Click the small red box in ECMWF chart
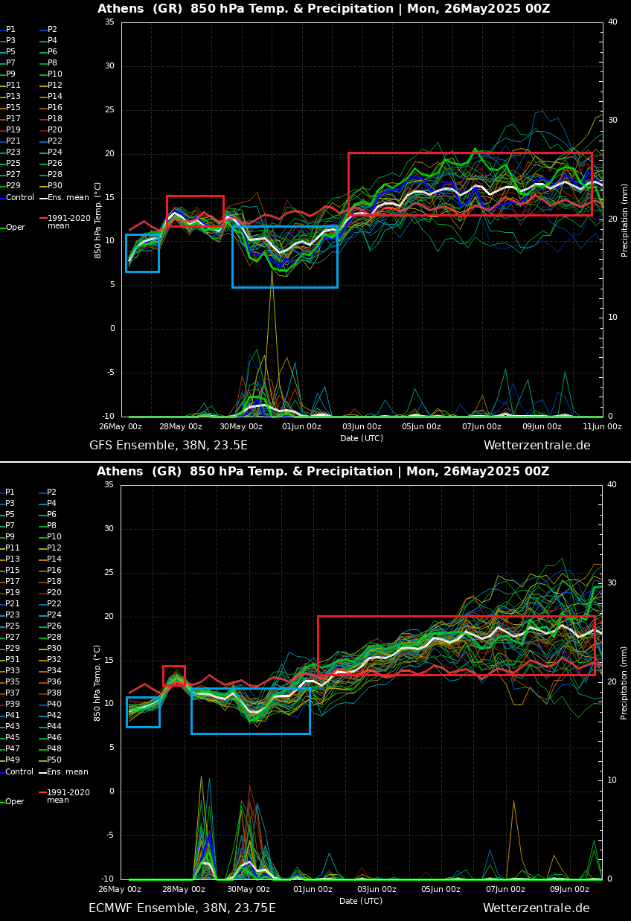The width and height of the screenshot is (631, 921). pyautogui.click(x=173, y=675)
